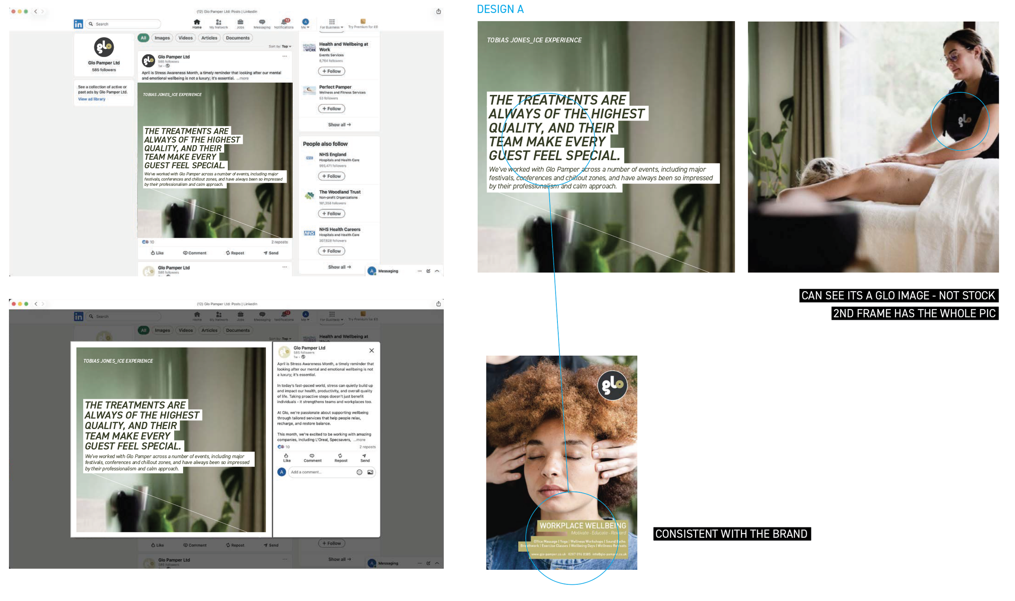Screen dimensions: 1015x601
Task: Select Videos filter pill in upper window
Action: pos(186,38)
